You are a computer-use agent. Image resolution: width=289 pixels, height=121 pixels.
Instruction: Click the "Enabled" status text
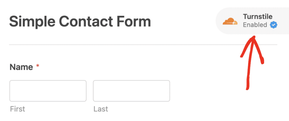(255, 25)
